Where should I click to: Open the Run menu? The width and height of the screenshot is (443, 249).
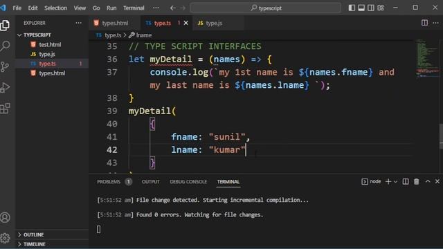(111, 8)
